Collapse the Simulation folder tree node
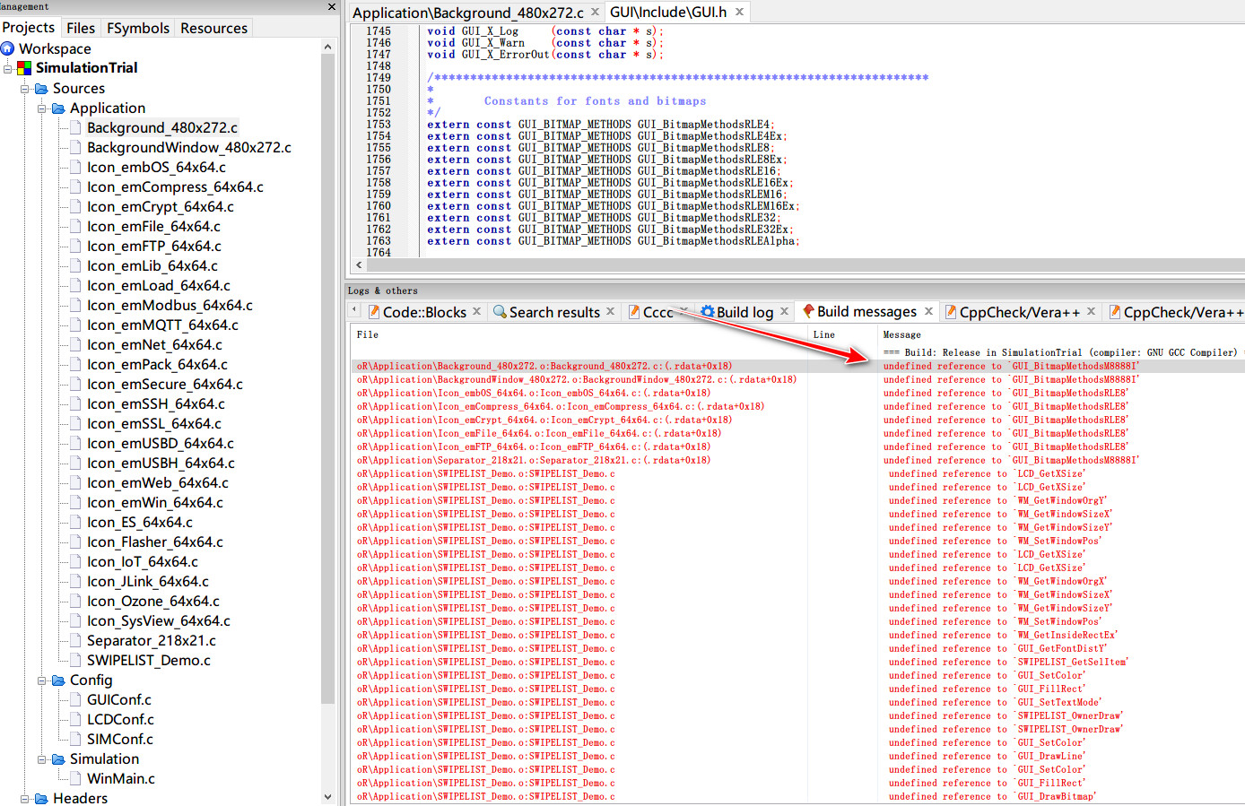Viewport: 1245px width, 806px height. coord(42,759)
